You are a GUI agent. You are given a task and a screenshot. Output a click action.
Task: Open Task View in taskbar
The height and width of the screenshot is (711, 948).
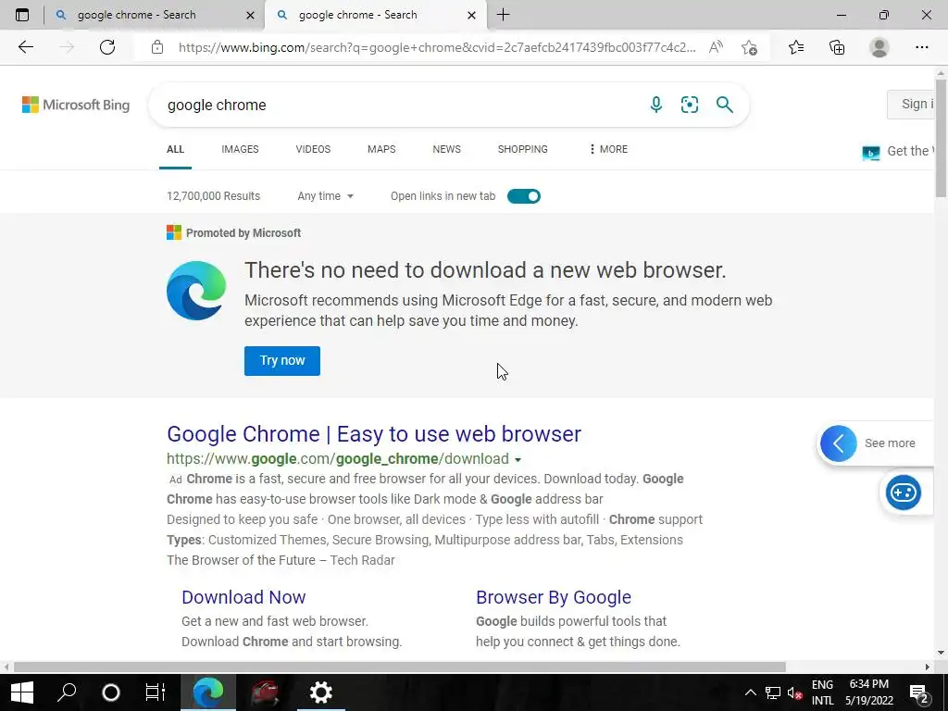click(156, 692)
